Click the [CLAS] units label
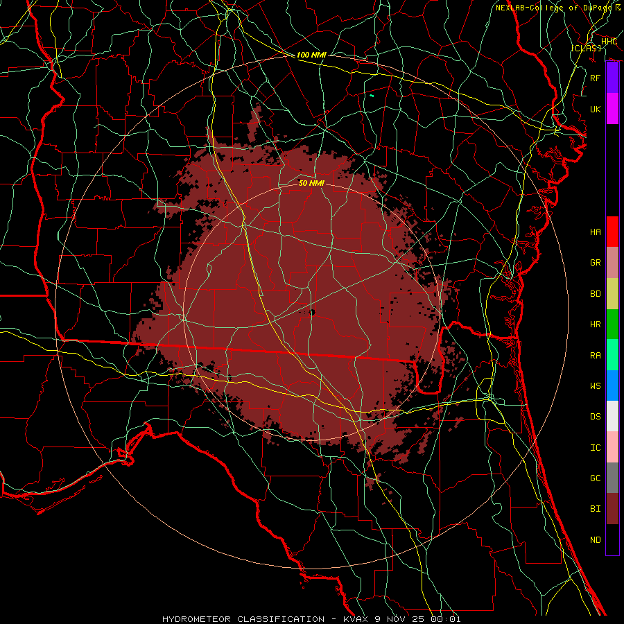 tap(586, 48)
